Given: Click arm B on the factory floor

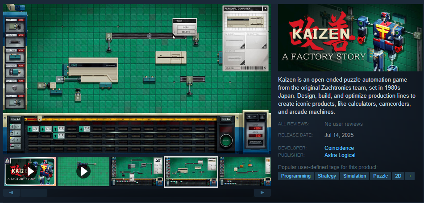Looking at the screenshot, I should coord(41,85).
